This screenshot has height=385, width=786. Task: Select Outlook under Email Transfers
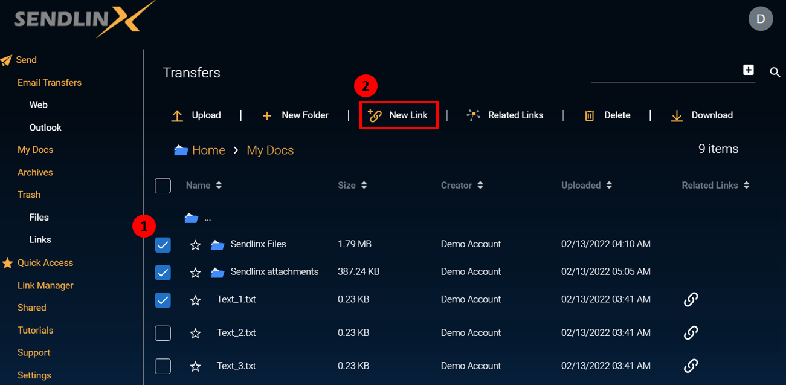45,128
